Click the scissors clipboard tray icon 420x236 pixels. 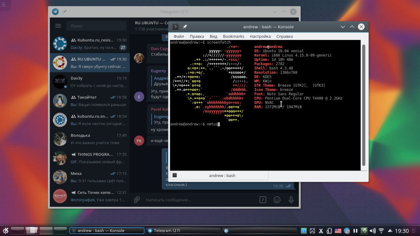point(321,231)
